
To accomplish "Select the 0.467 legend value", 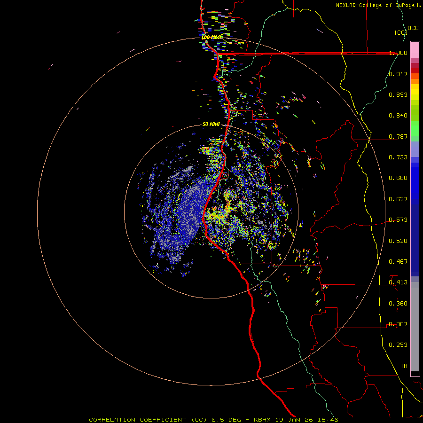I will click(398, 262).
